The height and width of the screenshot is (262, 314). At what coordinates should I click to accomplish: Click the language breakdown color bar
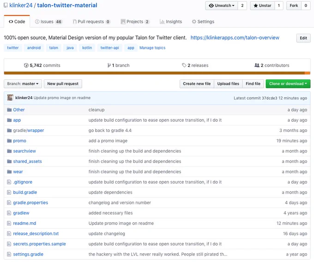pyautogui.click(x=157, y=73)
